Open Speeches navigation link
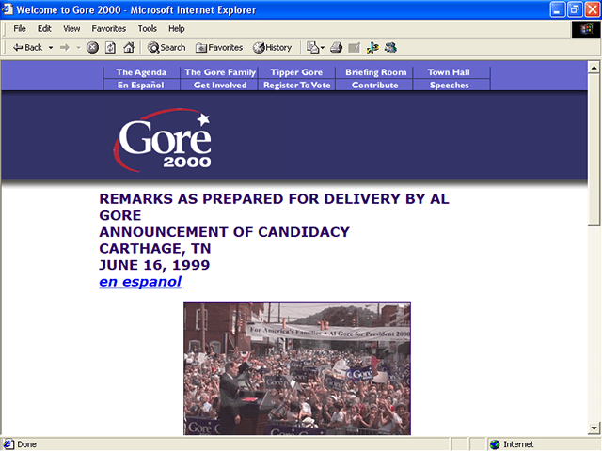Viewport: 602px width, 451px height. click(x=450, y=85)
